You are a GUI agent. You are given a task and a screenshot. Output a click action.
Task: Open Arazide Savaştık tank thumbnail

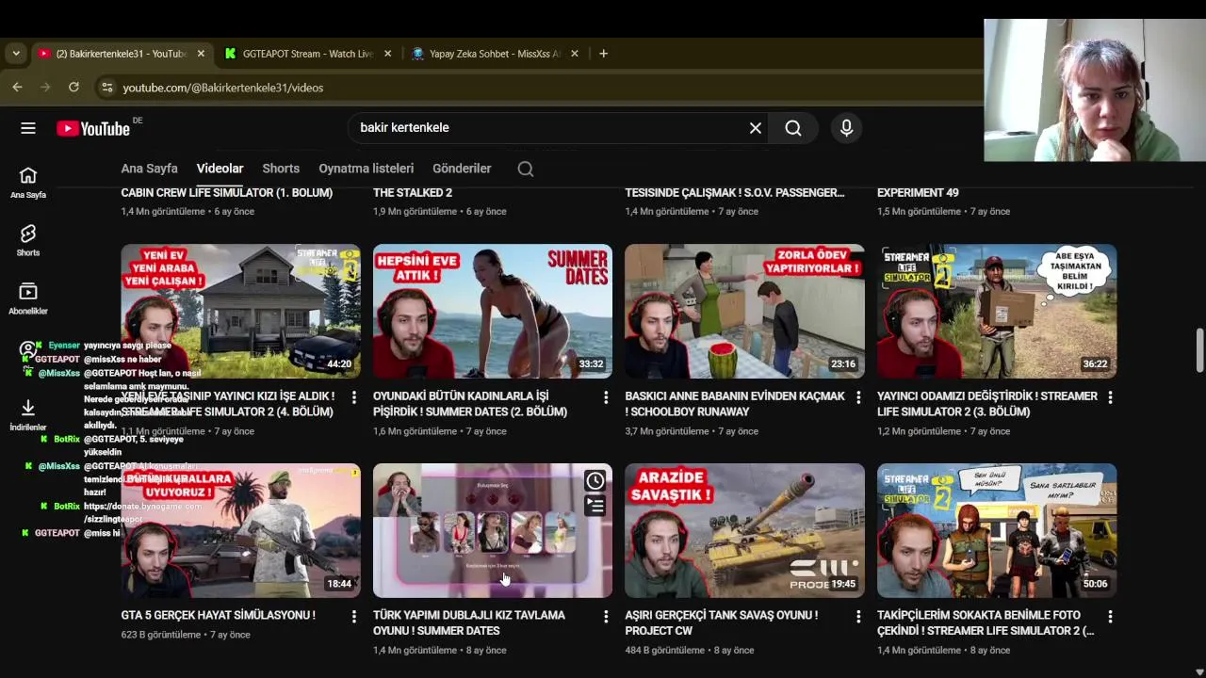point(744,530)
